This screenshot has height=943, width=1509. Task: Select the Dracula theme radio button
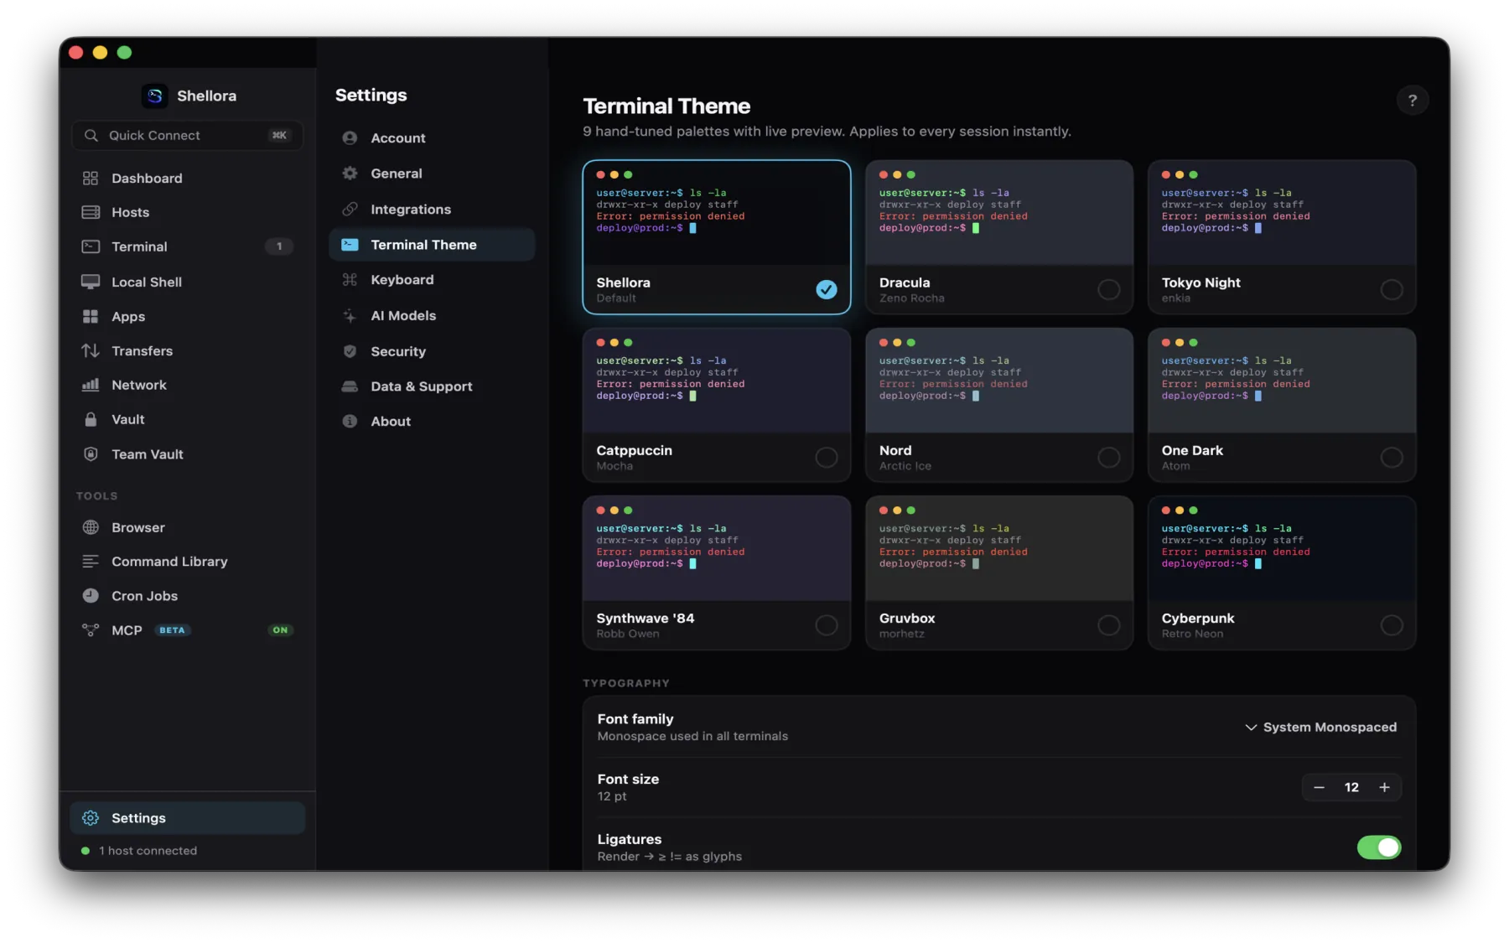click(1108, 289)
